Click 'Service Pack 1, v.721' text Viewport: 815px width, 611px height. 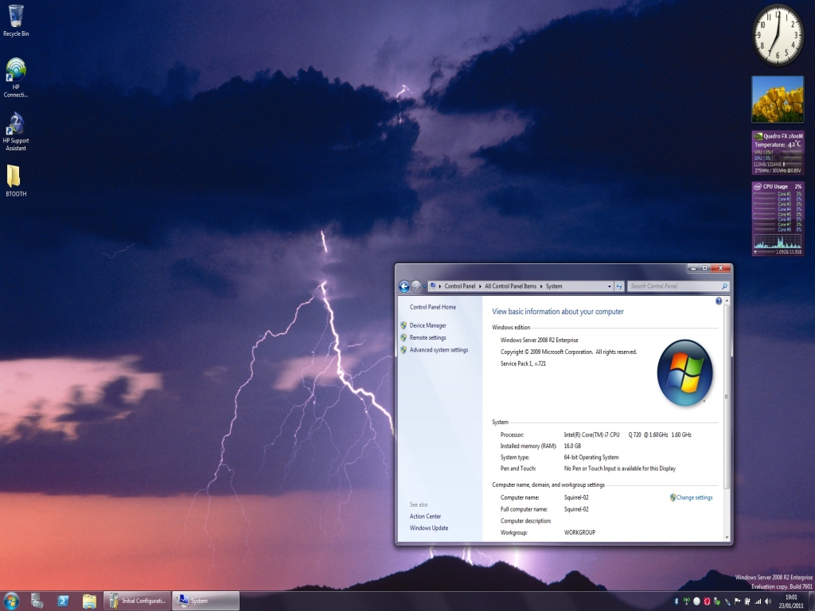(x=523, y=364)
